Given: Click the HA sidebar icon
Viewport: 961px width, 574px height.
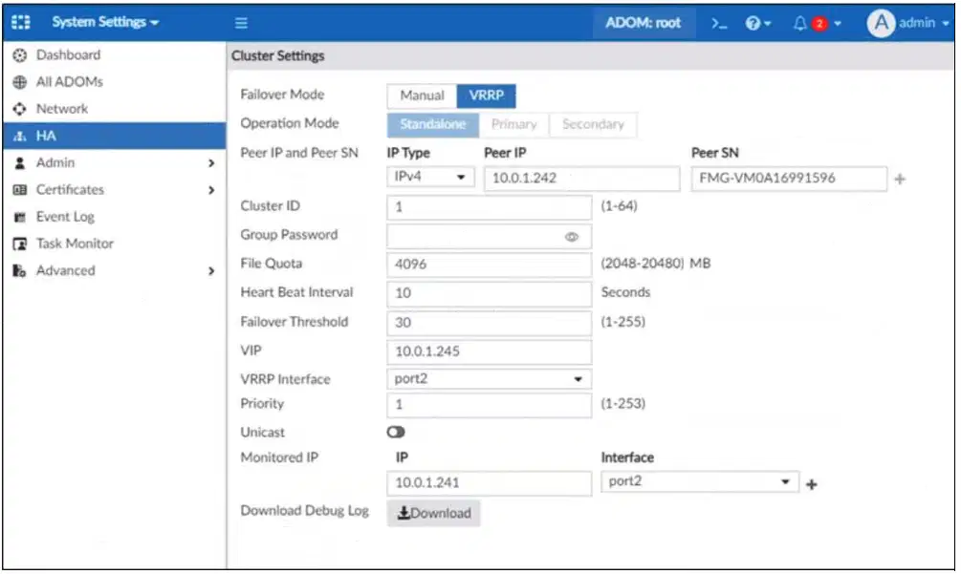Looking at the screenshot, I should coord(20,136).
